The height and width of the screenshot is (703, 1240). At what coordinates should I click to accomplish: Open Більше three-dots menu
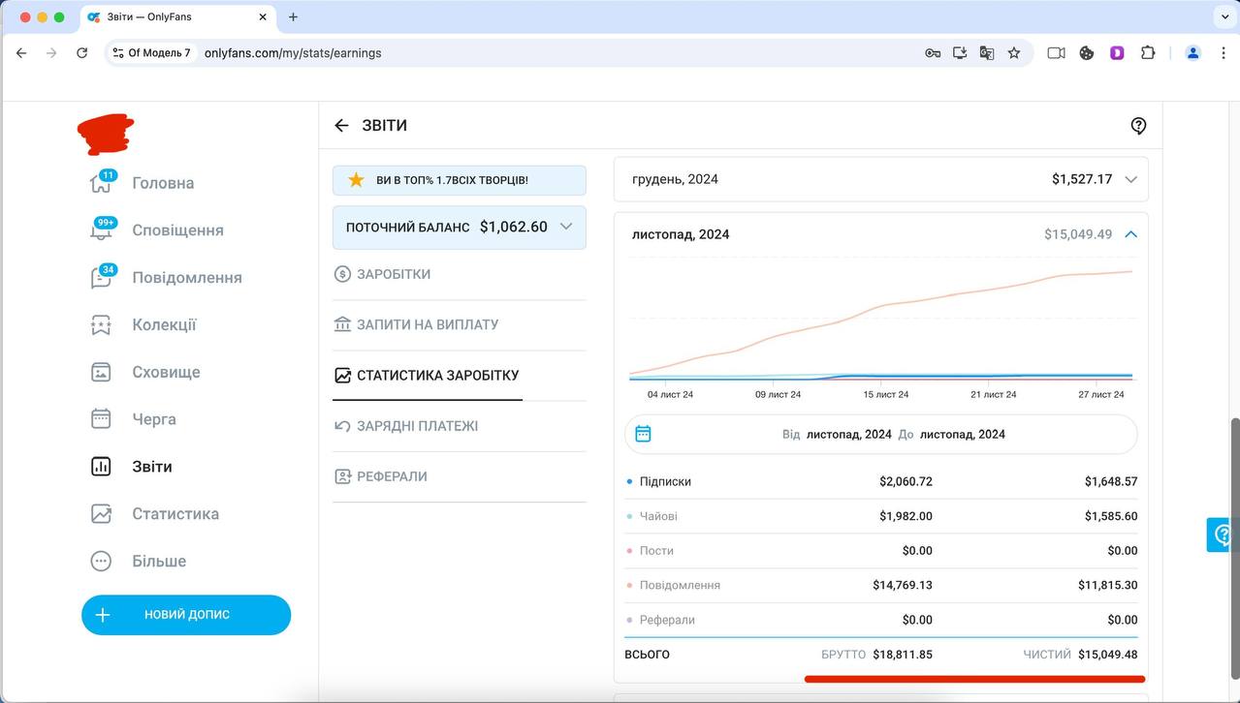pyautogui.click(x=101, y=562)
